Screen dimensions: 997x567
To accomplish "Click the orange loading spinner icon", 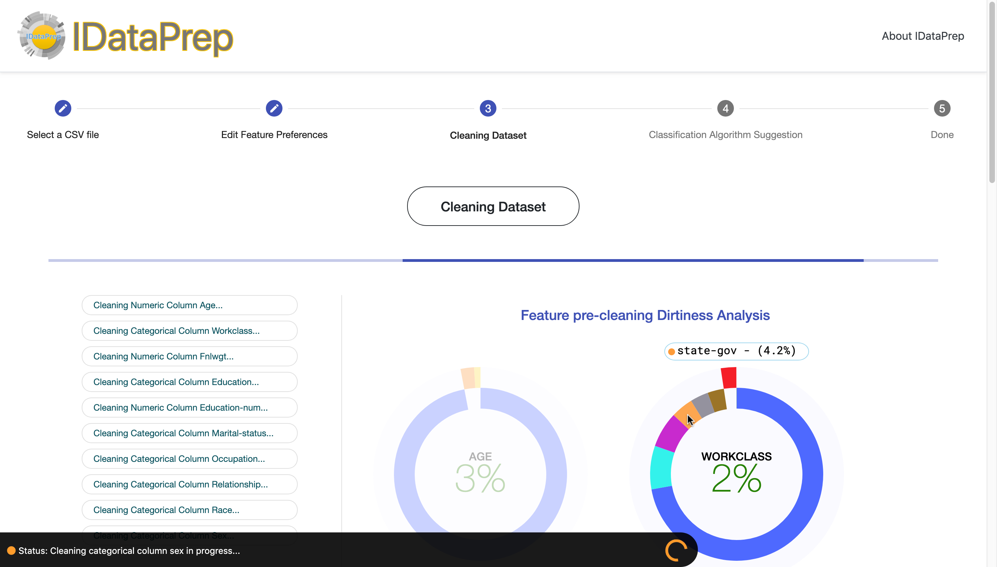I will click(x=676, y=550).
